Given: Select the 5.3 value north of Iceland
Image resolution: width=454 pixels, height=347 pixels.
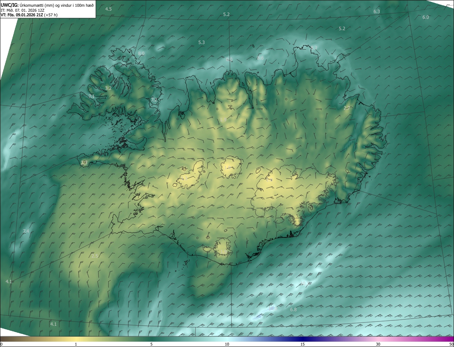Looking at the screenshot, I should click(x=201, y=42).
